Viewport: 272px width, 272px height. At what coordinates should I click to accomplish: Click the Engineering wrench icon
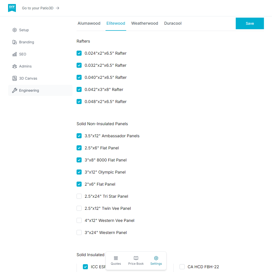[15, 90]
